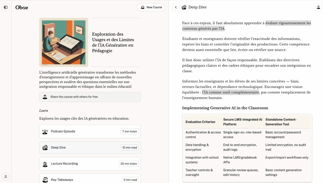Start a New Course
The width and height of the screenshot is (323, 183).
tap(151, 7)
